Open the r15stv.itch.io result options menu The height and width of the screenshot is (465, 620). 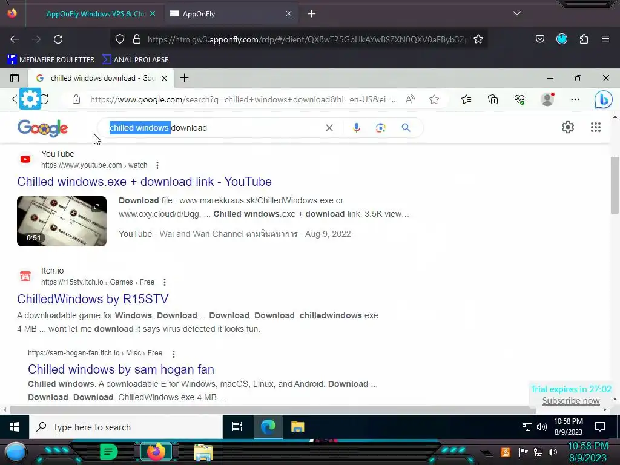pos(165,282)
